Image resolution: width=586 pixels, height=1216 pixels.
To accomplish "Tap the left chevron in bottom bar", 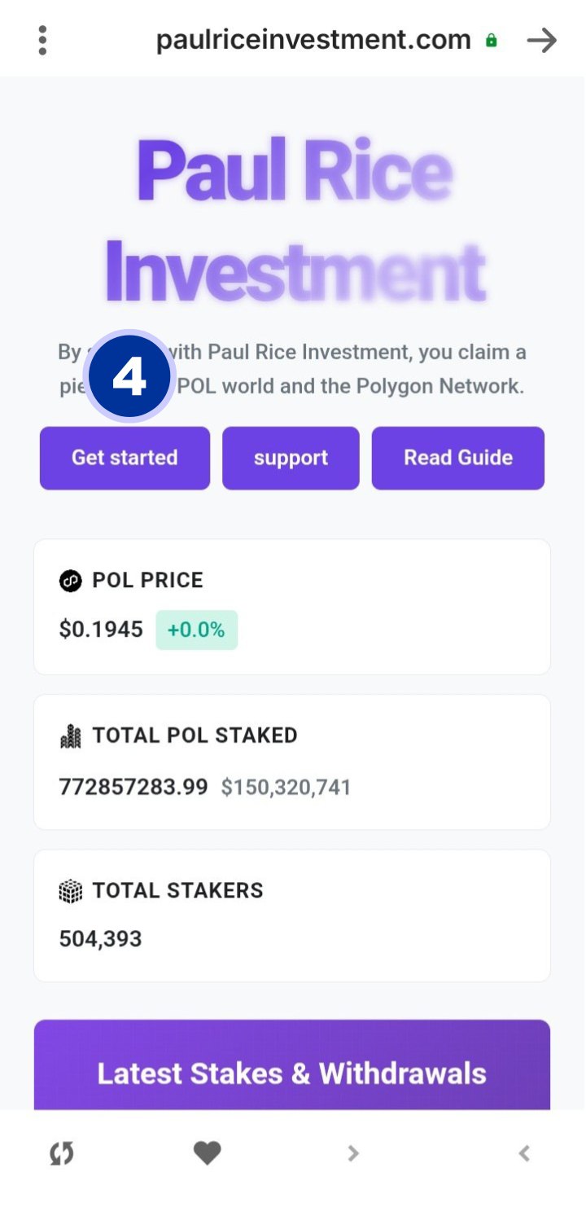I will point(524,1152).
